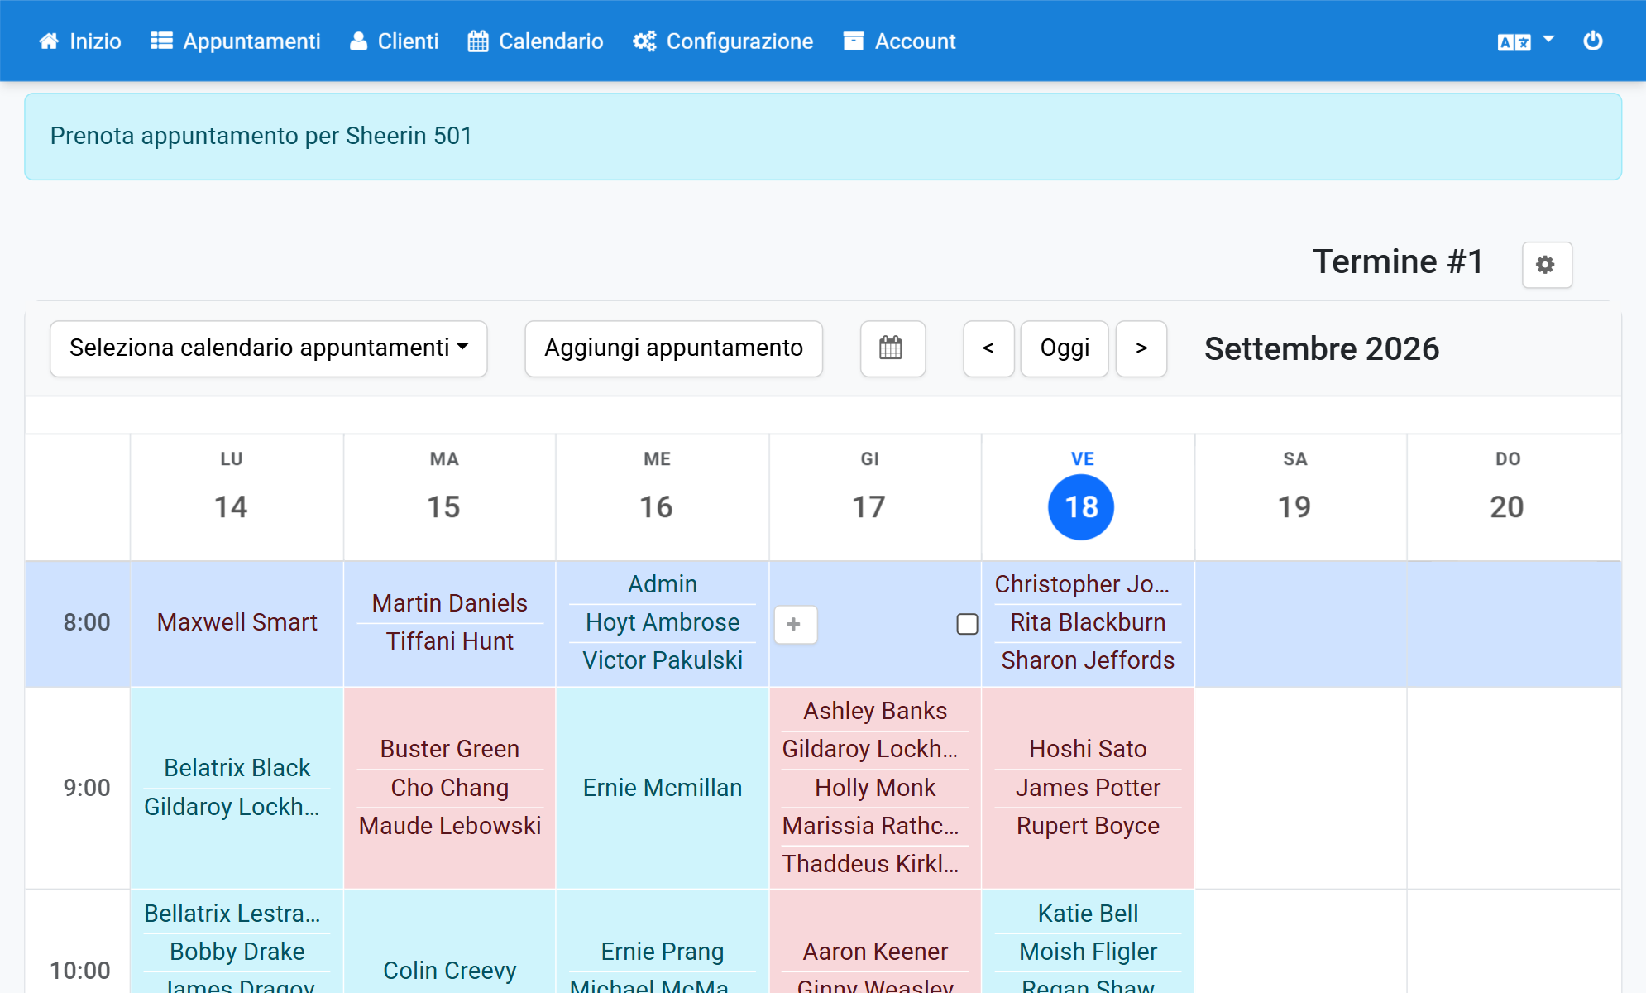Open Termine #1 settings gear
Viewport: 1646px width, 993px height.
(1547, 265)
